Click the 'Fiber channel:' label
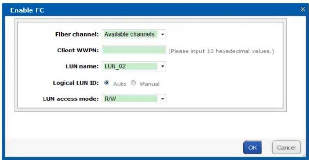The height and width of the screenshot is (160, 309). [x=77, y=34]
